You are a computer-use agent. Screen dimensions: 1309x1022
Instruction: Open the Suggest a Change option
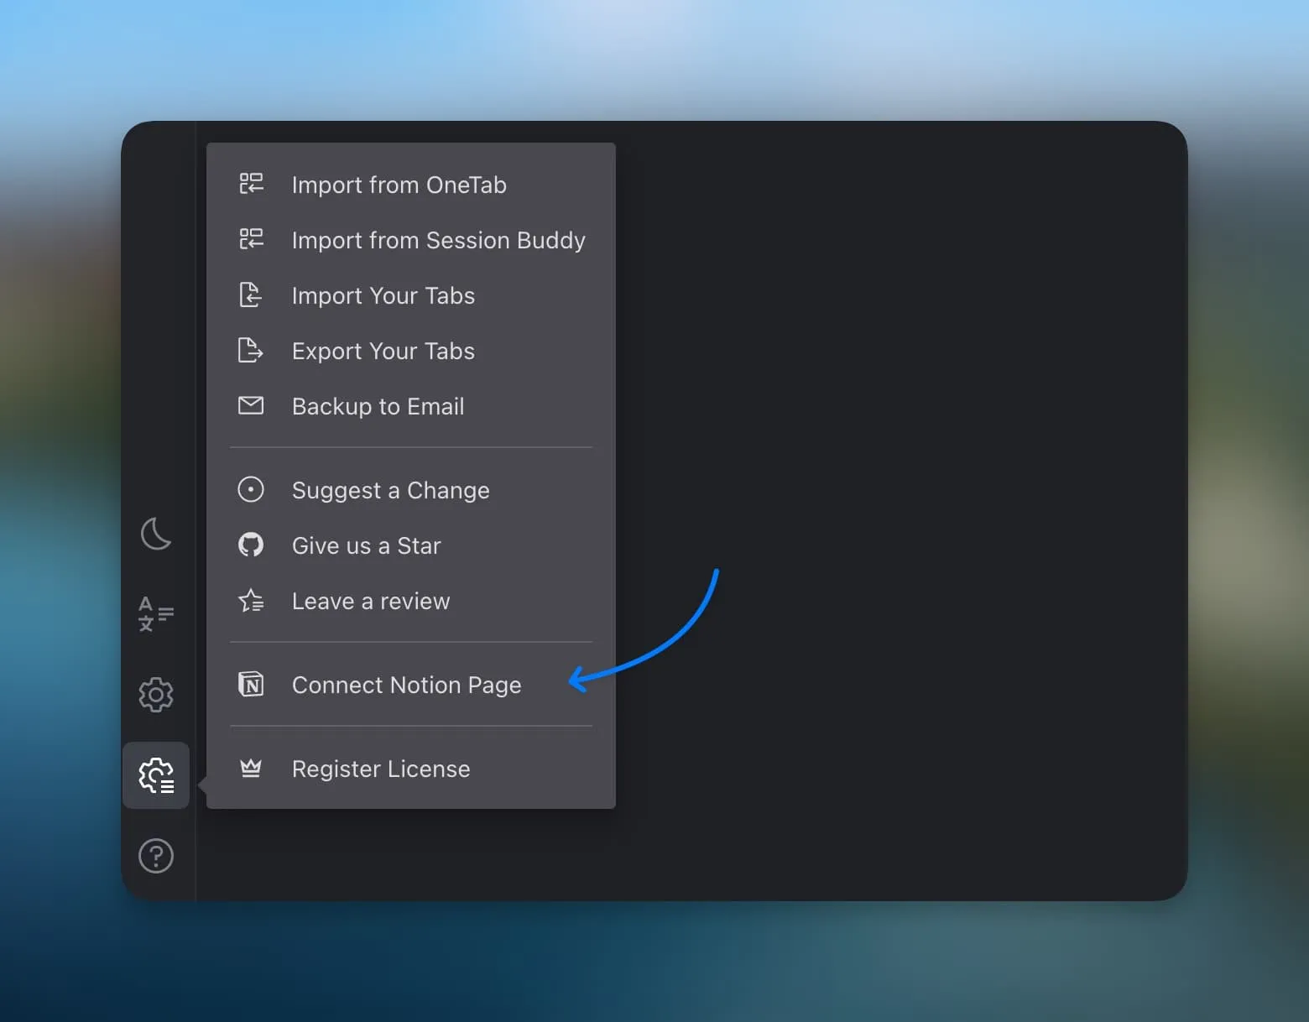coord(390,490)
